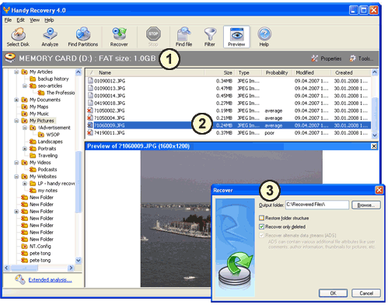The image size is (388, 305).
Task: Open the View menu
Action: (x=34, y=20)
